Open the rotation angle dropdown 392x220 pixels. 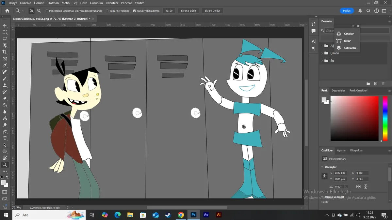(346, 187)
